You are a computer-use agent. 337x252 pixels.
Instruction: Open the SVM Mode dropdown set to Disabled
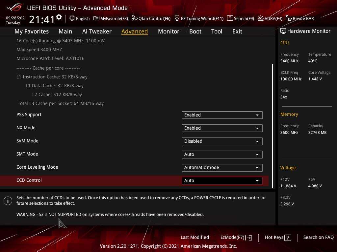222,141
